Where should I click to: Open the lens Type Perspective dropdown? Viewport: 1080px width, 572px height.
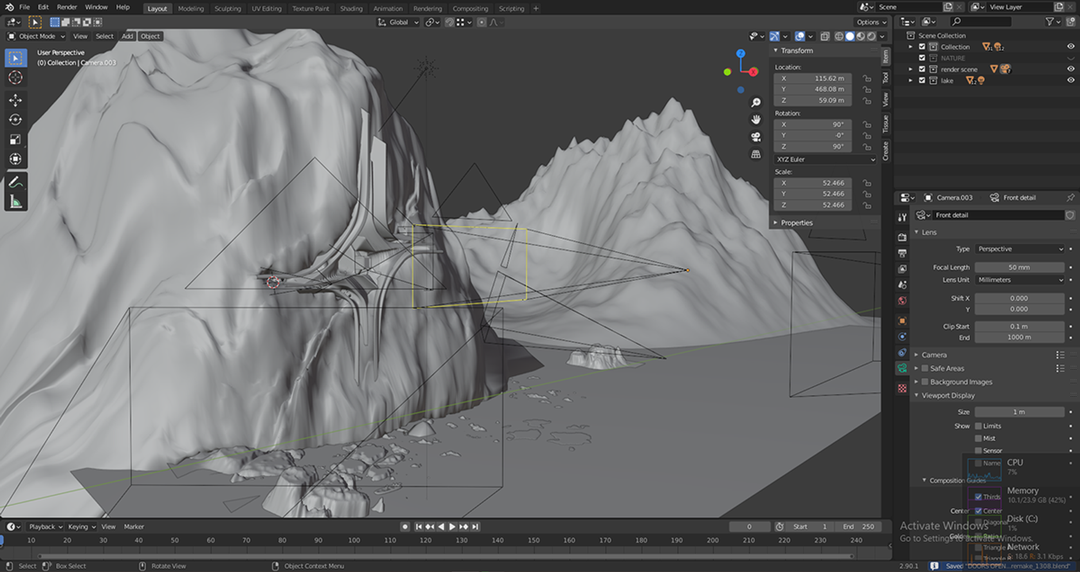[x=1020, y=249]
